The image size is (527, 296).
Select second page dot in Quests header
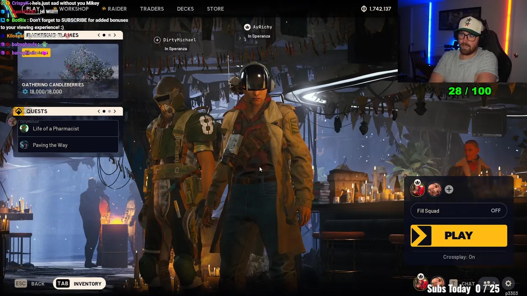pos(110,111)
